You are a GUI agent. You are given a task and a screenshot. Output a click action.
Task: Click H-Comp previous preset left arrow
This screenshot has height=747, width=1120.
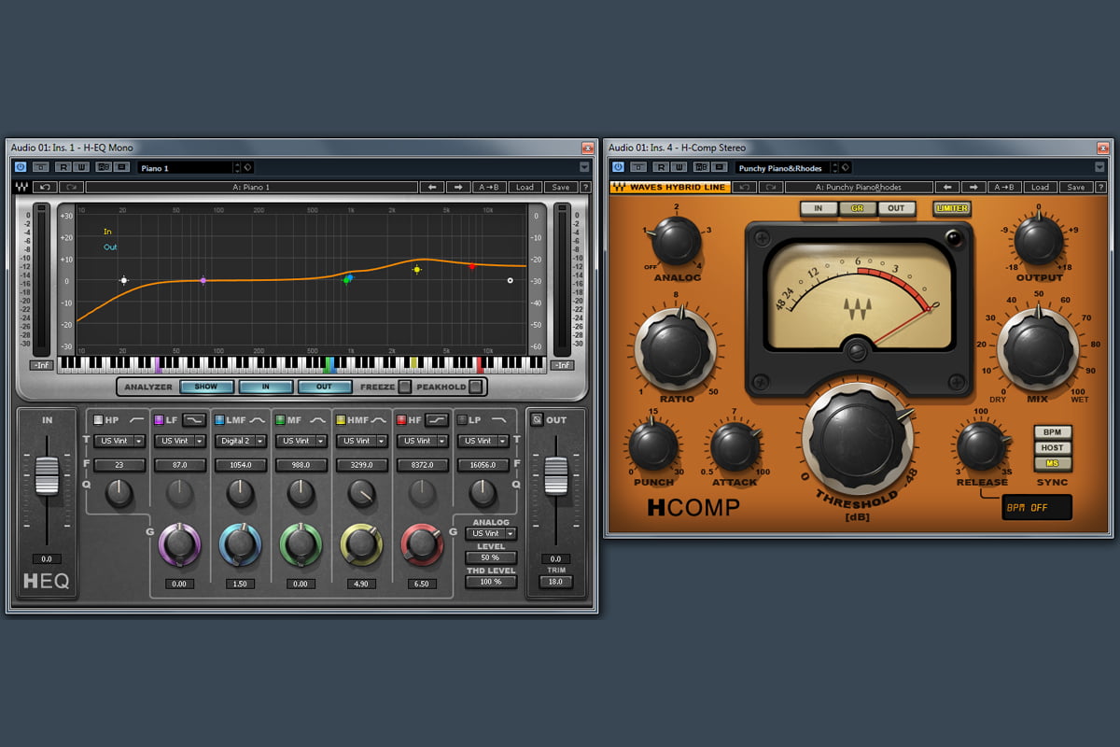coord(947,187)
